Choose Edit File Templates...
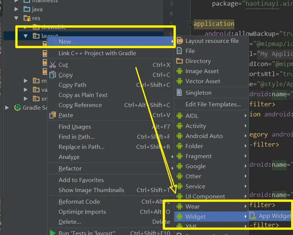This screenshot has height=235, width=293. click(x=212, y=104)
